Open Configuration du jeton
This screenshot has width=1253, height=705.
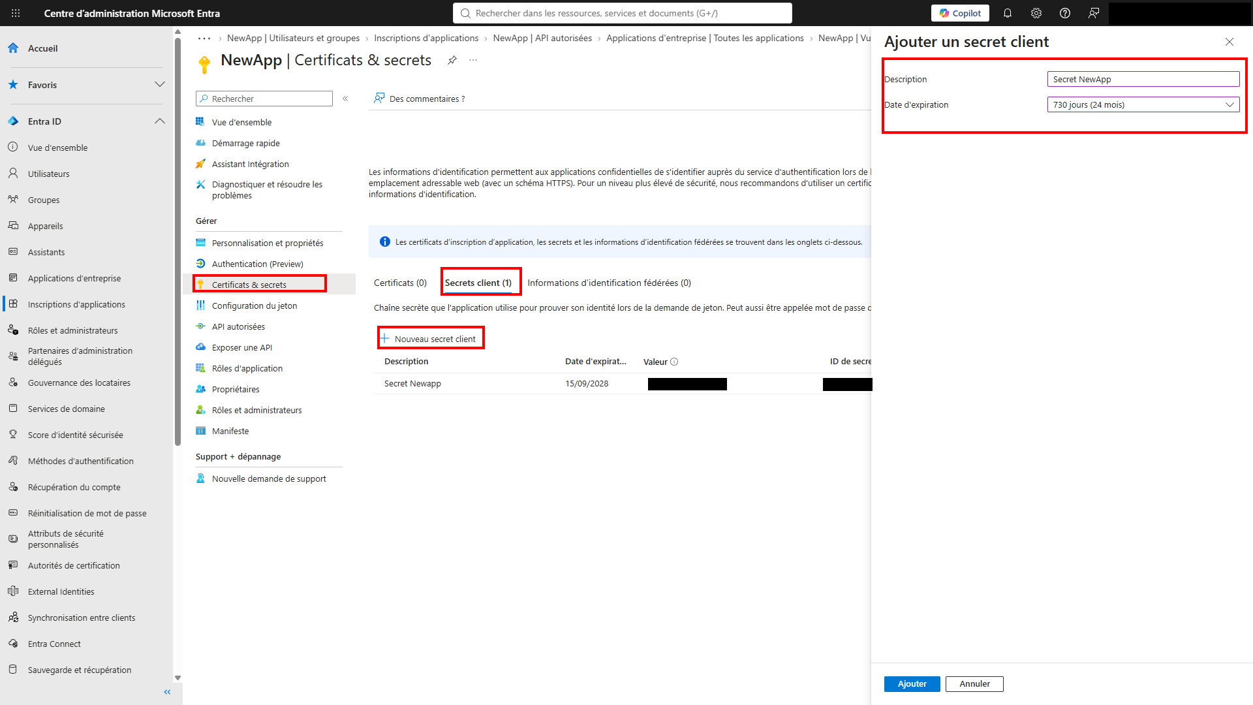[254, 305]
